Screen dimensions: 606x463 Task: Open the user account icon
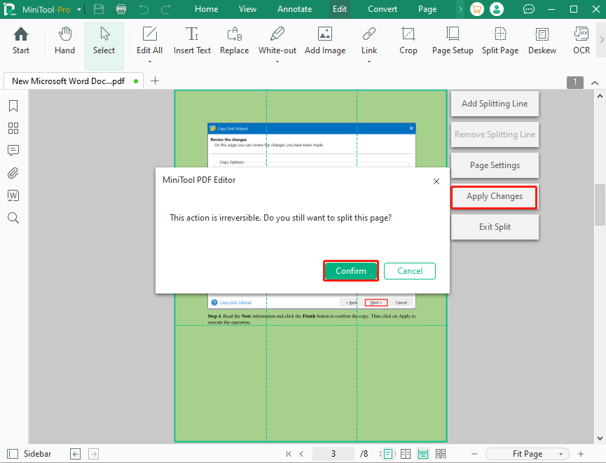(x=497, y=9)
